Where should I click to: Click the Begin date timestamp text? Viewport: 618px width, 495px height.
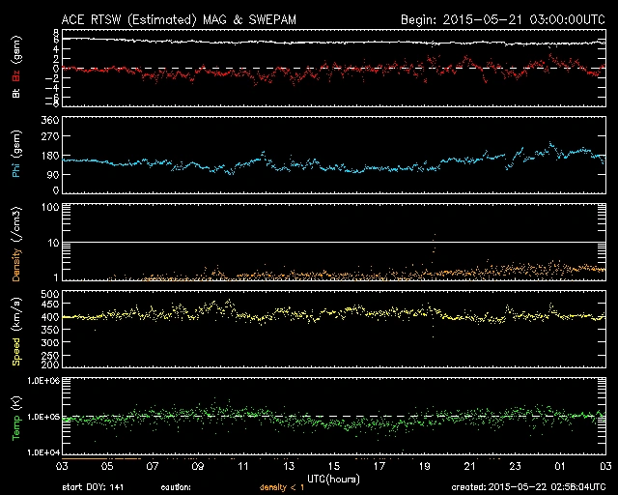pyautogui.click(x=500, y=19)
